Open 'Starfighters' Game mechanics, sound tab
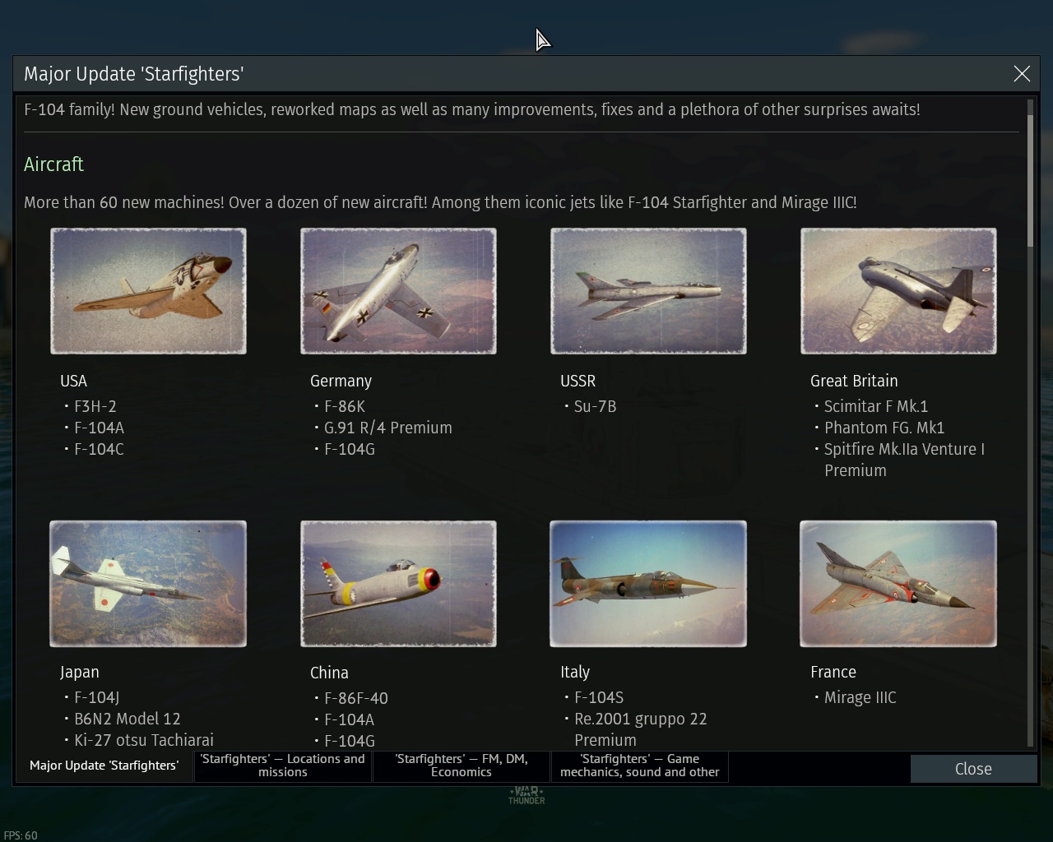 (x=640, y=766)
